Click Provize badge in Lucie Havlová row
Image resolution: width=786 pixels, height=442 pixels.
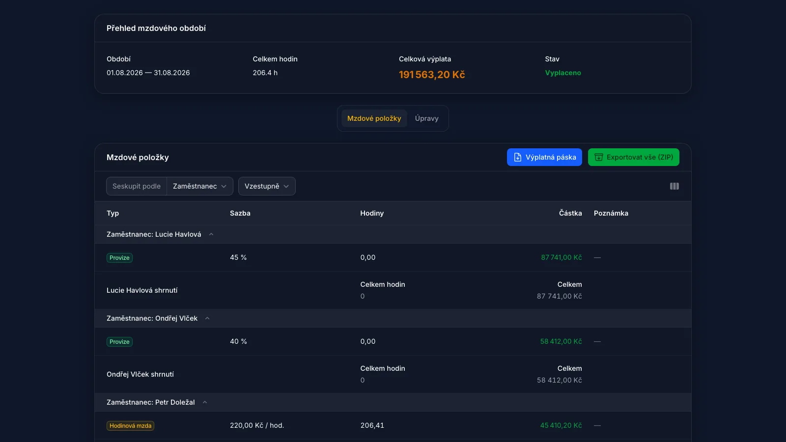click(x=119, y=258)
